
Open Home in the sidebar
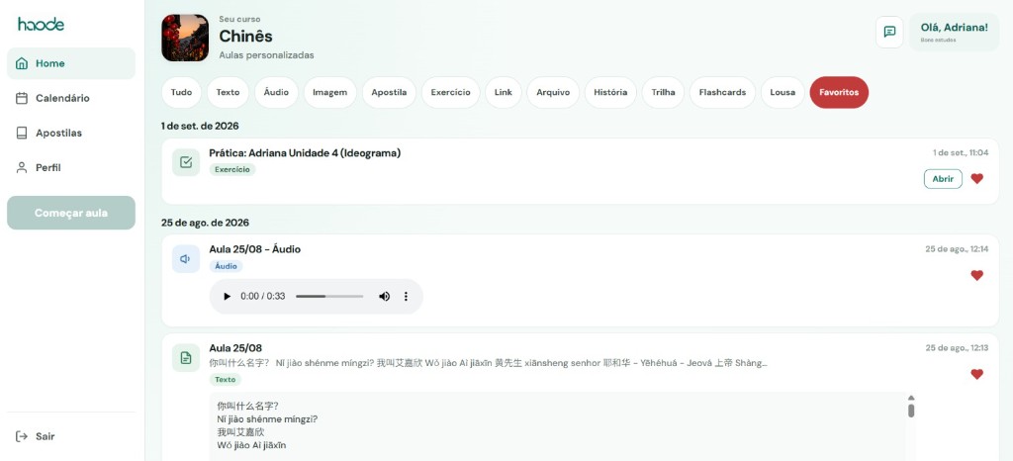click(x=71, y=63)
